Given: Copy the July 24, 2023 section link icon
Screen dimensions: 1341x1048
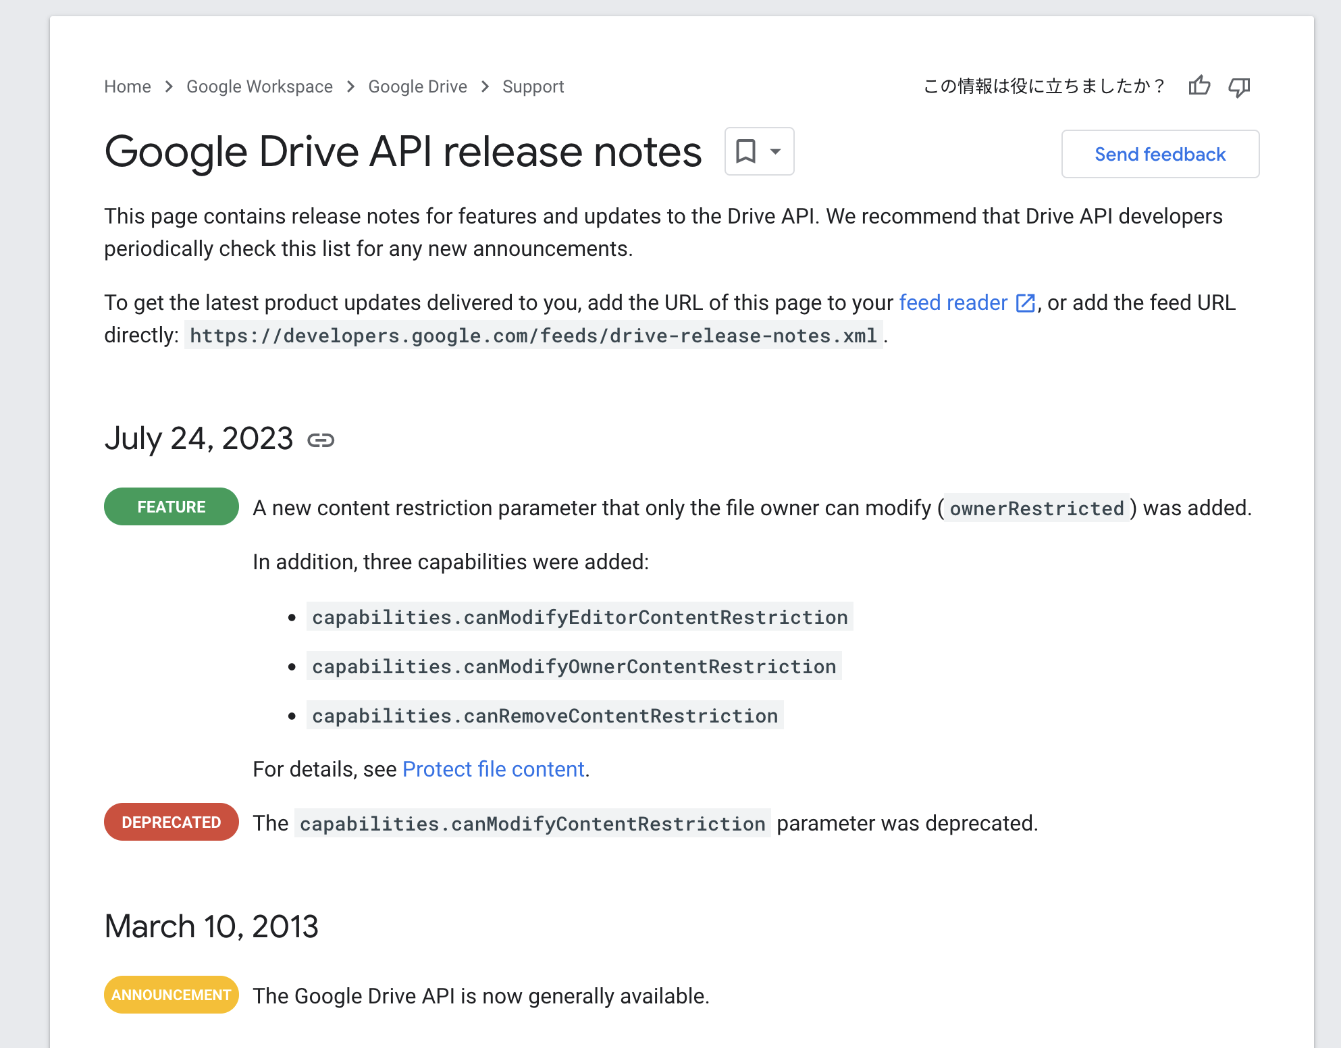Looking at the screenshot, I should 321,440.
